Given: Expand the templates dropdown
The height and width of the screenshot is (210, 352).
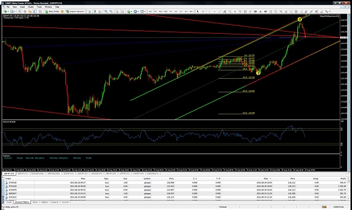Looking at the screenshot, I should 145,11.
